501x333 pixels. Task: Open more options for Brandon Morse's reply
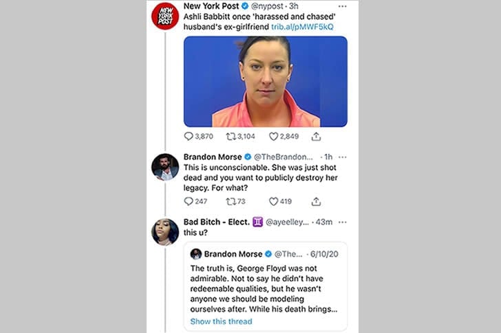(x=342, y=157)
